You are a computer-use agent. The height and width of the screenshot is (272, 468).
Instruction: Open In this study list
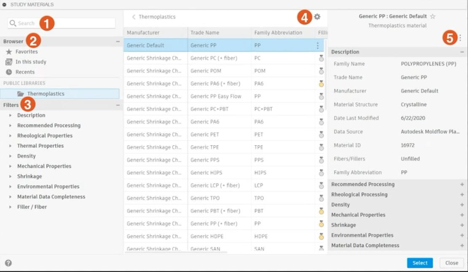click(x=31, y=61)
